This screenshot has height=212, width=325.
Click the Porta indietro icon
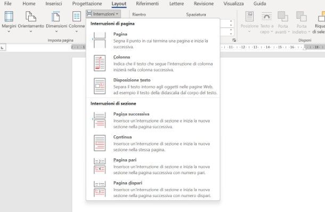[x=302, y=17]
